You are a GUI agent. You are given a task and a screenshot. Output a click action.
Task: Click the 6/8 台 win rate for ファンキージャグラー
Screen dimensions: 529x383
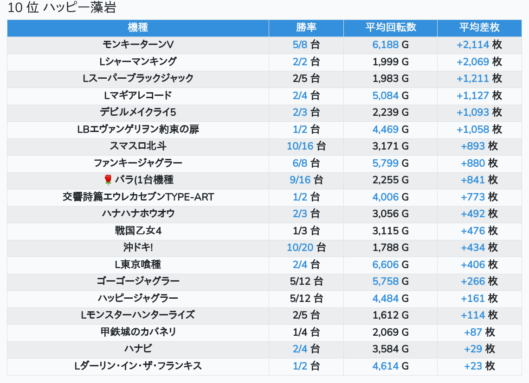click(x=306, y=163)
